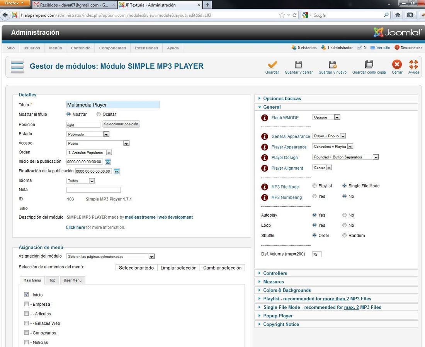This screenshot has height=347, width=425.
Task: Click the Guardar como copia icon
Action: (x=369, y=64)
